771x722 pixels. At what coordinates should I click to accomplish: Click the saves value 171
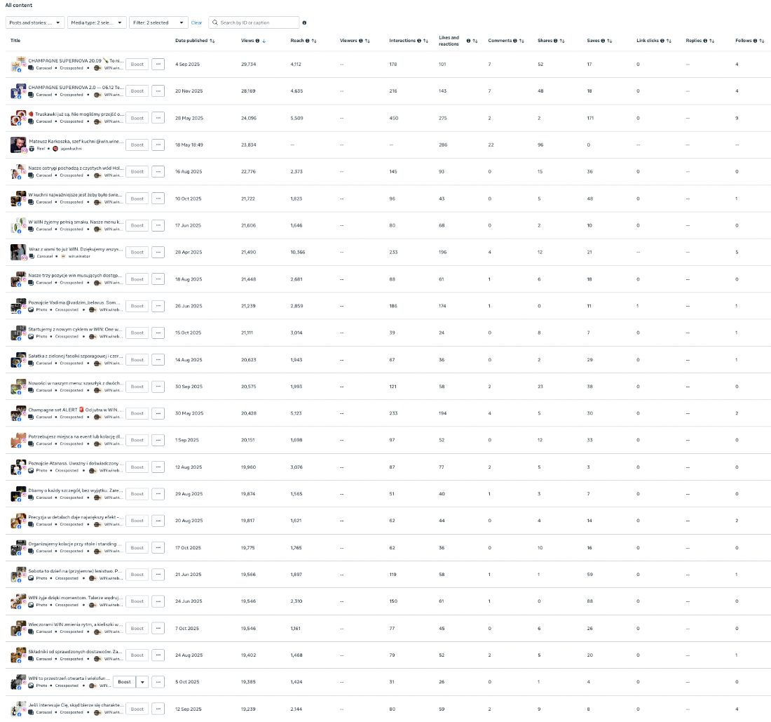(x=590, y=118)
